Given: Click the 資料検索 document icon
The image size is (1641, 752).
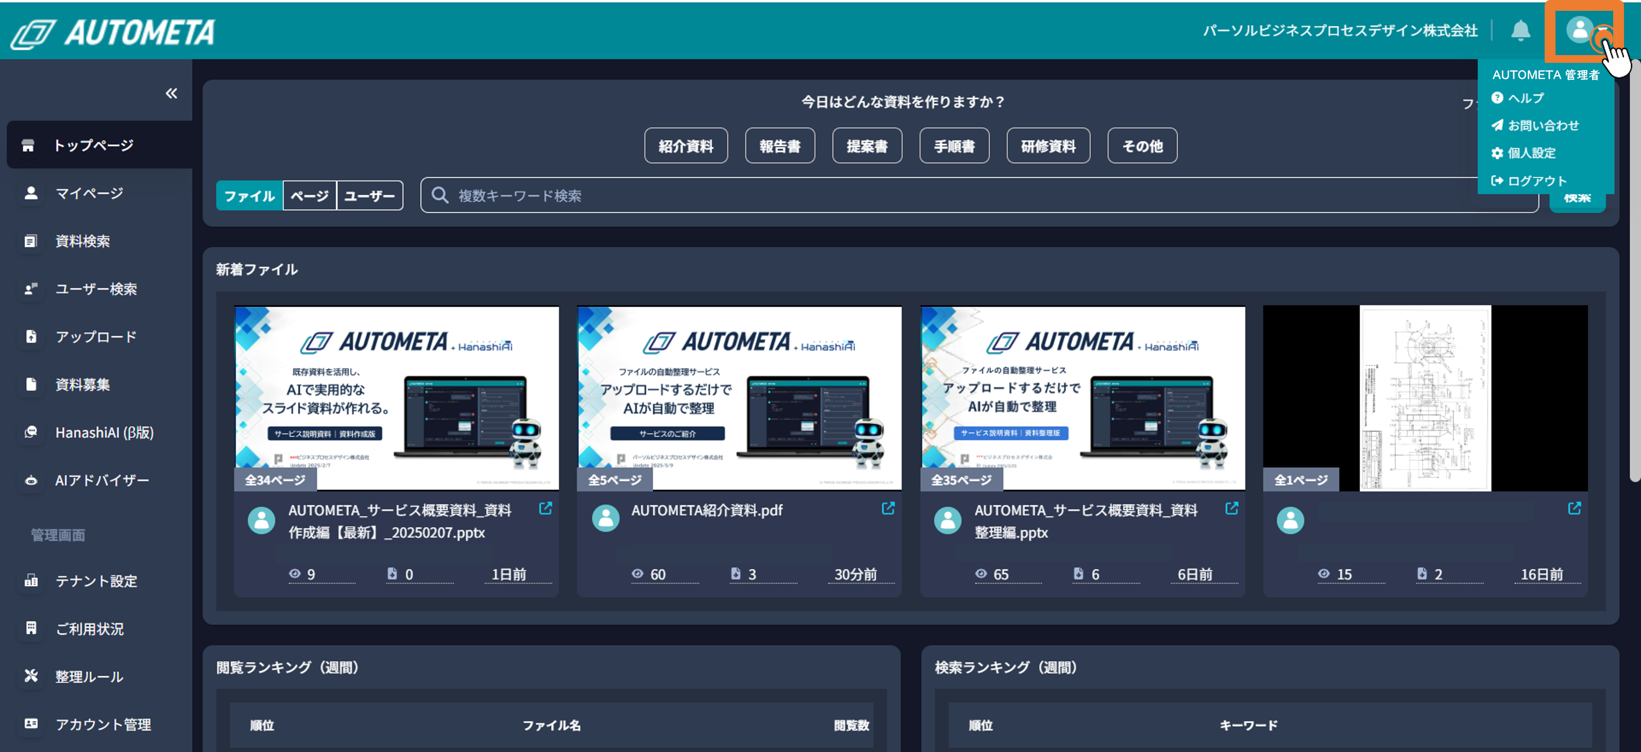Looking at the screenshot, I should click(30, 241).
